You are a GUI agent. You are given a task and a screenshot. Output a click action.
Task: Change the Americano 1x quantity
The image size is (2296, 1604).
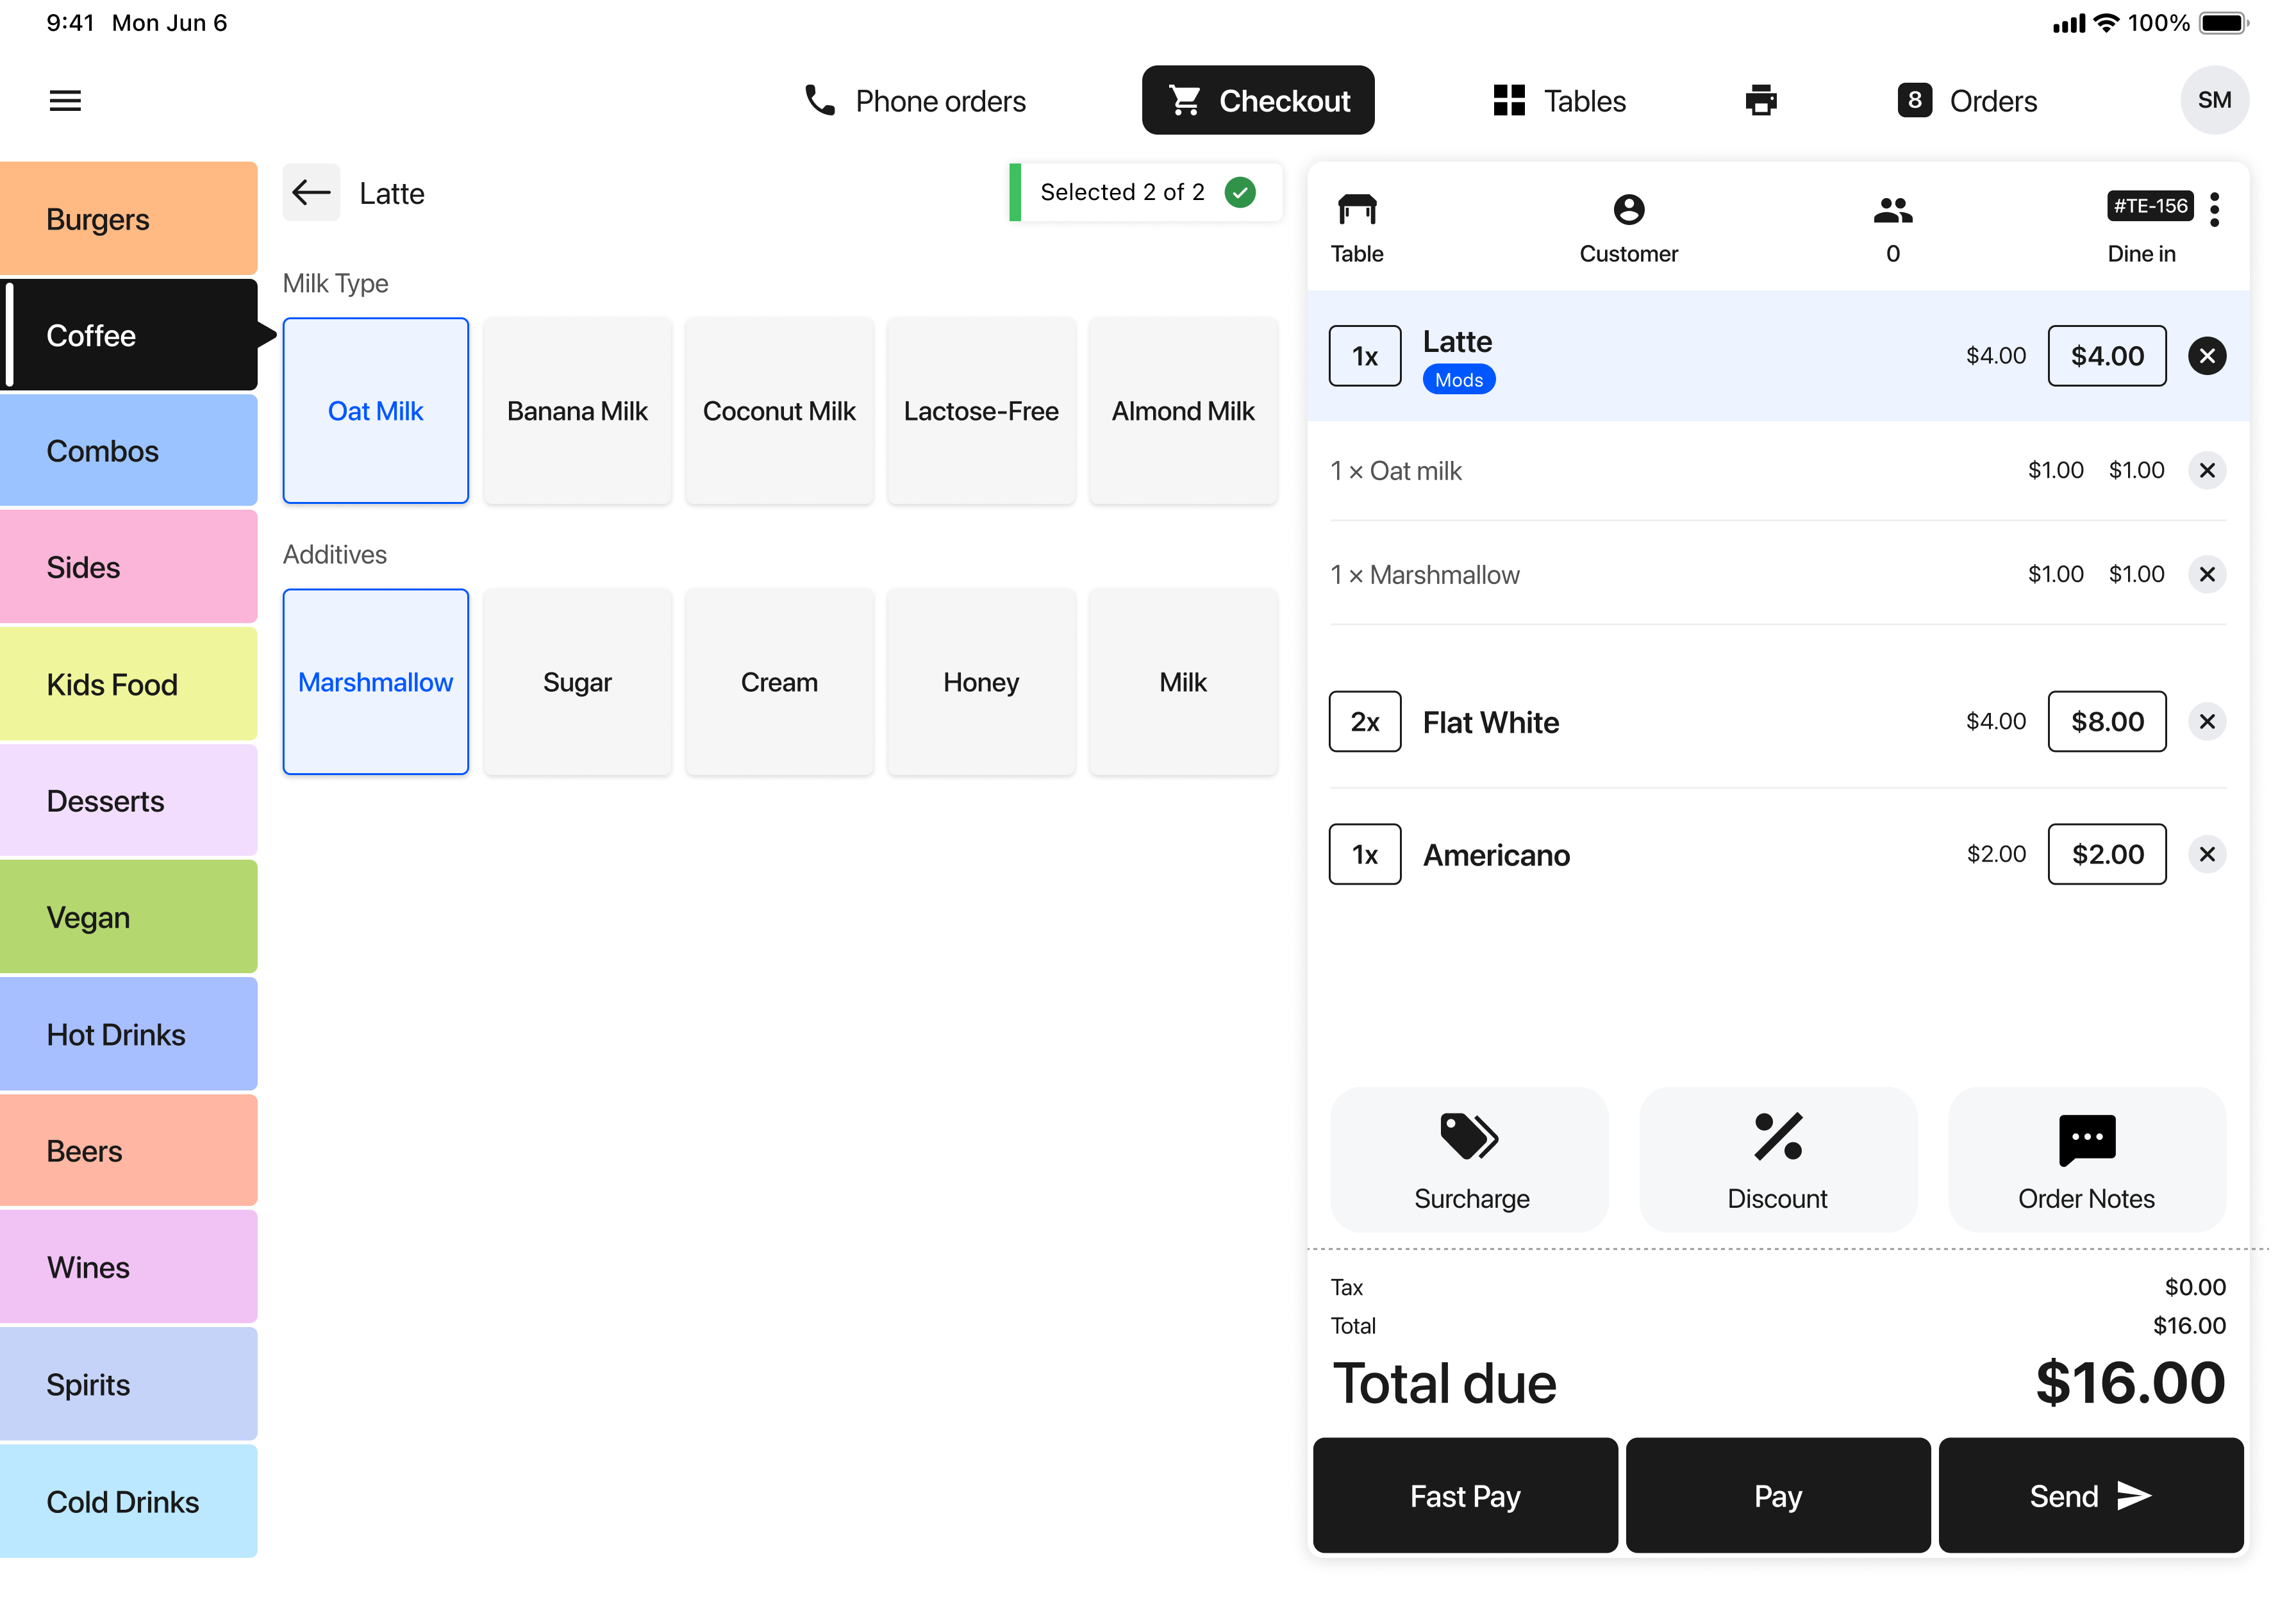1364,854
